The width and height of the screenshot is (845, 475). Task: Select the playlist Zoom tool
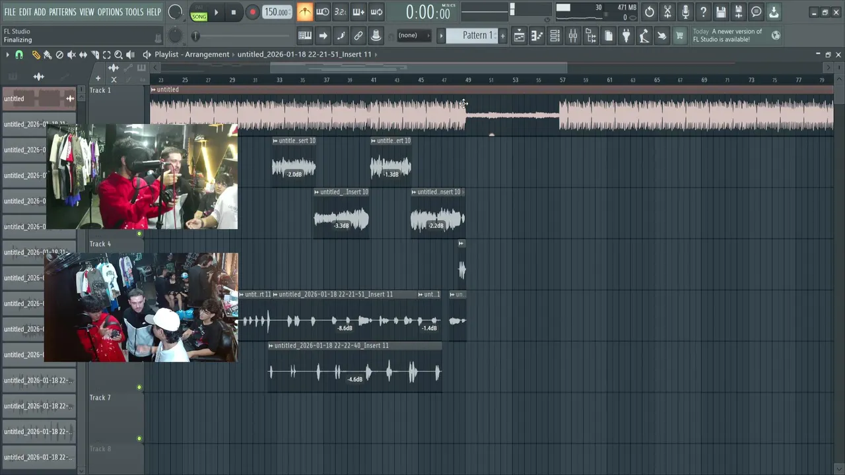tap(119, 55)
